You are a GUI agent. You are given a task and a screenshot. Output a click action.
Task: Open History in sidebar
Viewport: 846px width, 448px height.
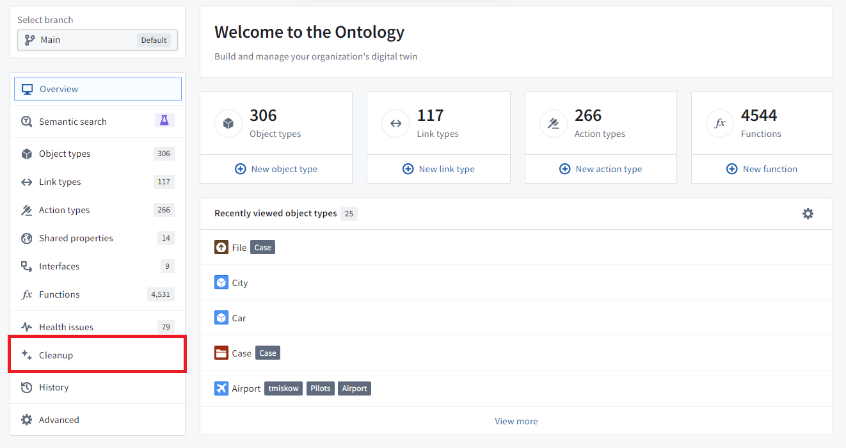(x=98, y=387)
